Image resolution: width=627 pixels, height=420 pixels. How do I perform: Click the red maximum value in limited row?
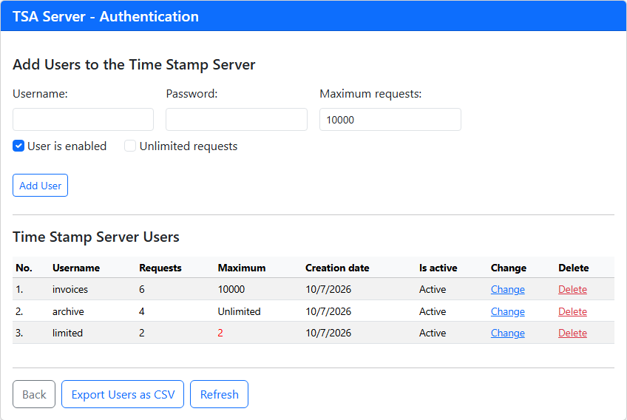tap(220, 333)
